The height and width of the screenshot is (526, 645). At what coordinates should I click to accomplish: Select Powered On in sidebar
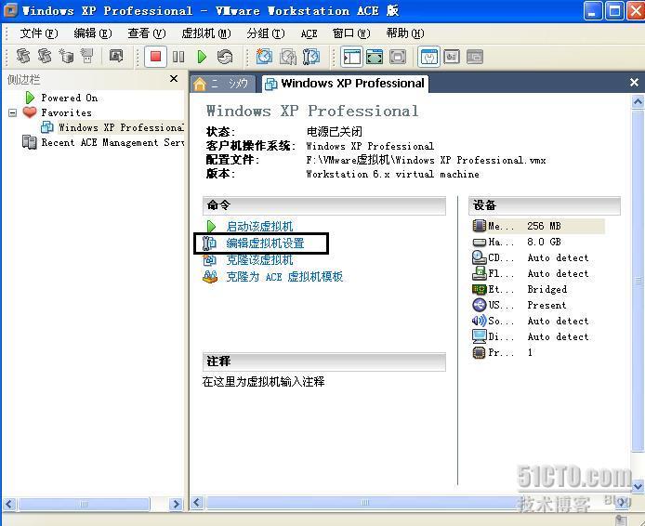[69, 98]
